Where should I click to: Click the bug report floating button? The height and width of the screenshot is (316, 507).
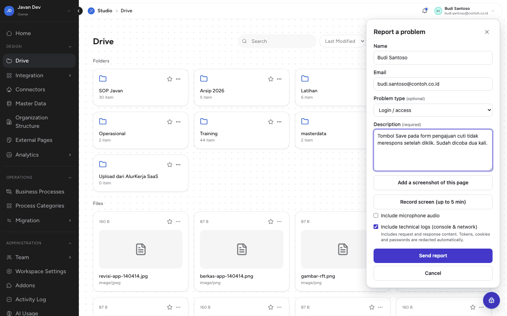[492, 300]
